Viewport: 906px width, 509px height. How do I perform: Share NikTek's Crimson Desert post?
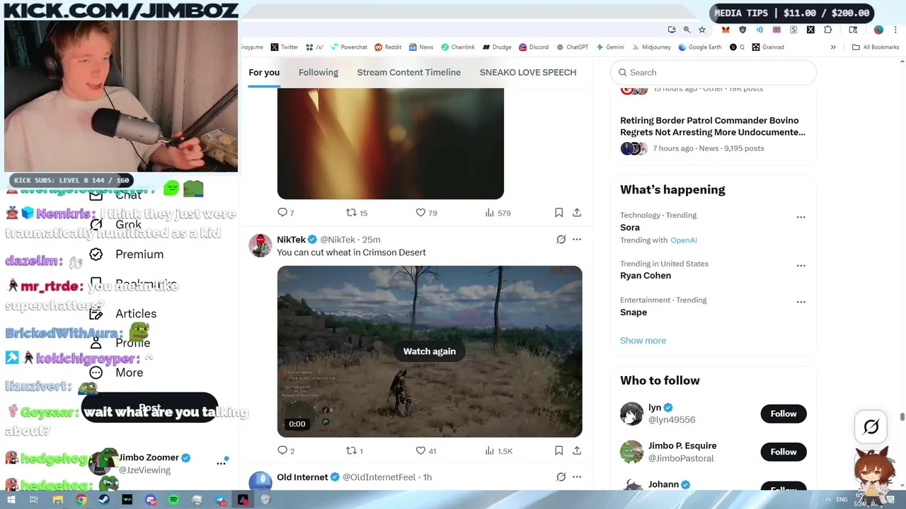pyautogui.click(x=577, y=450)
